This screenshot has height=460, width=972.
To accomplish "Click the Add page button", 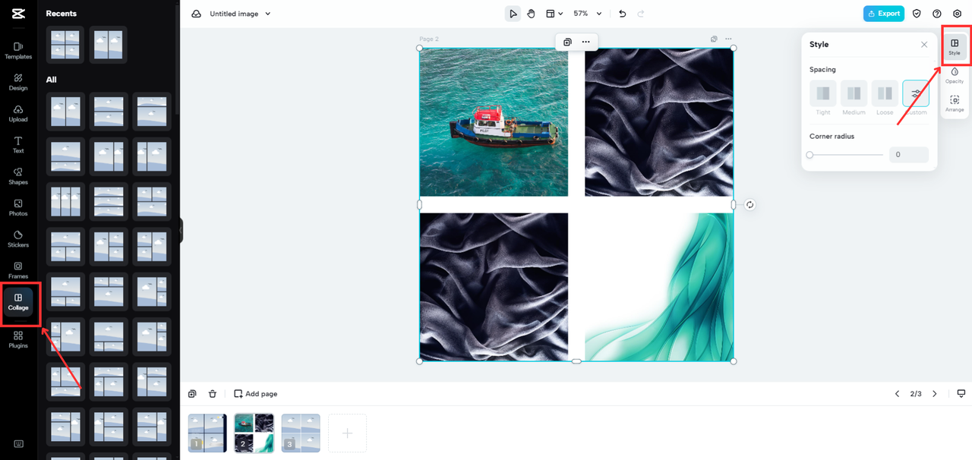I will point(255,394).
